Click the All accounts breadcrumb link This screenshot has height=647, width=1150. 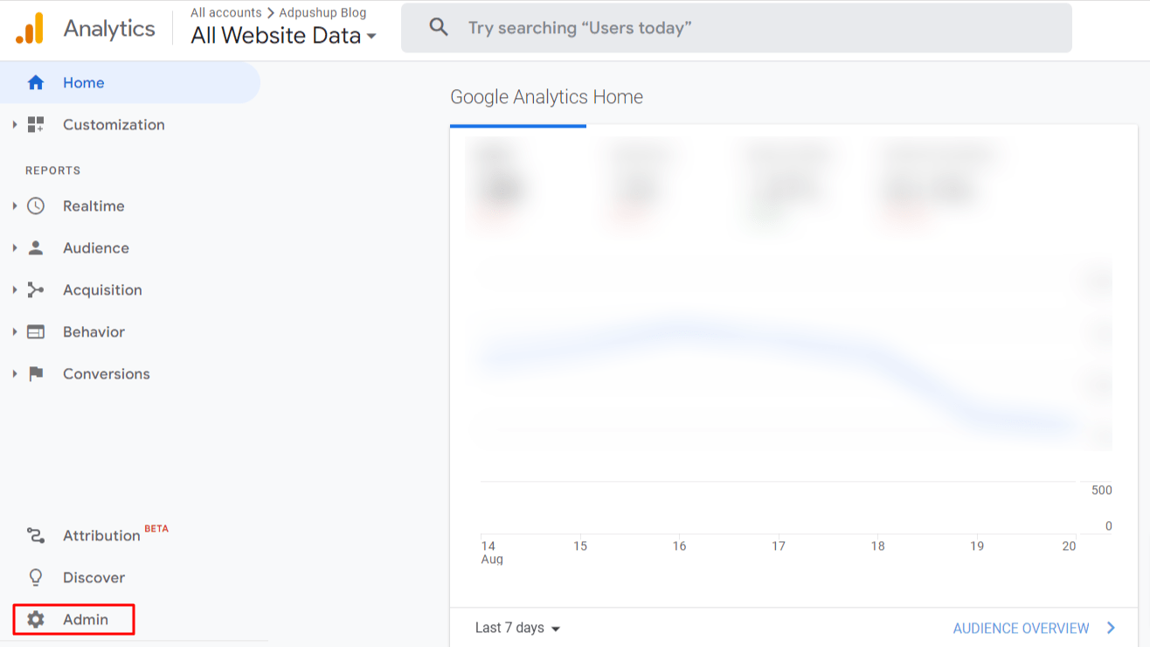click(x=225, y=12)
